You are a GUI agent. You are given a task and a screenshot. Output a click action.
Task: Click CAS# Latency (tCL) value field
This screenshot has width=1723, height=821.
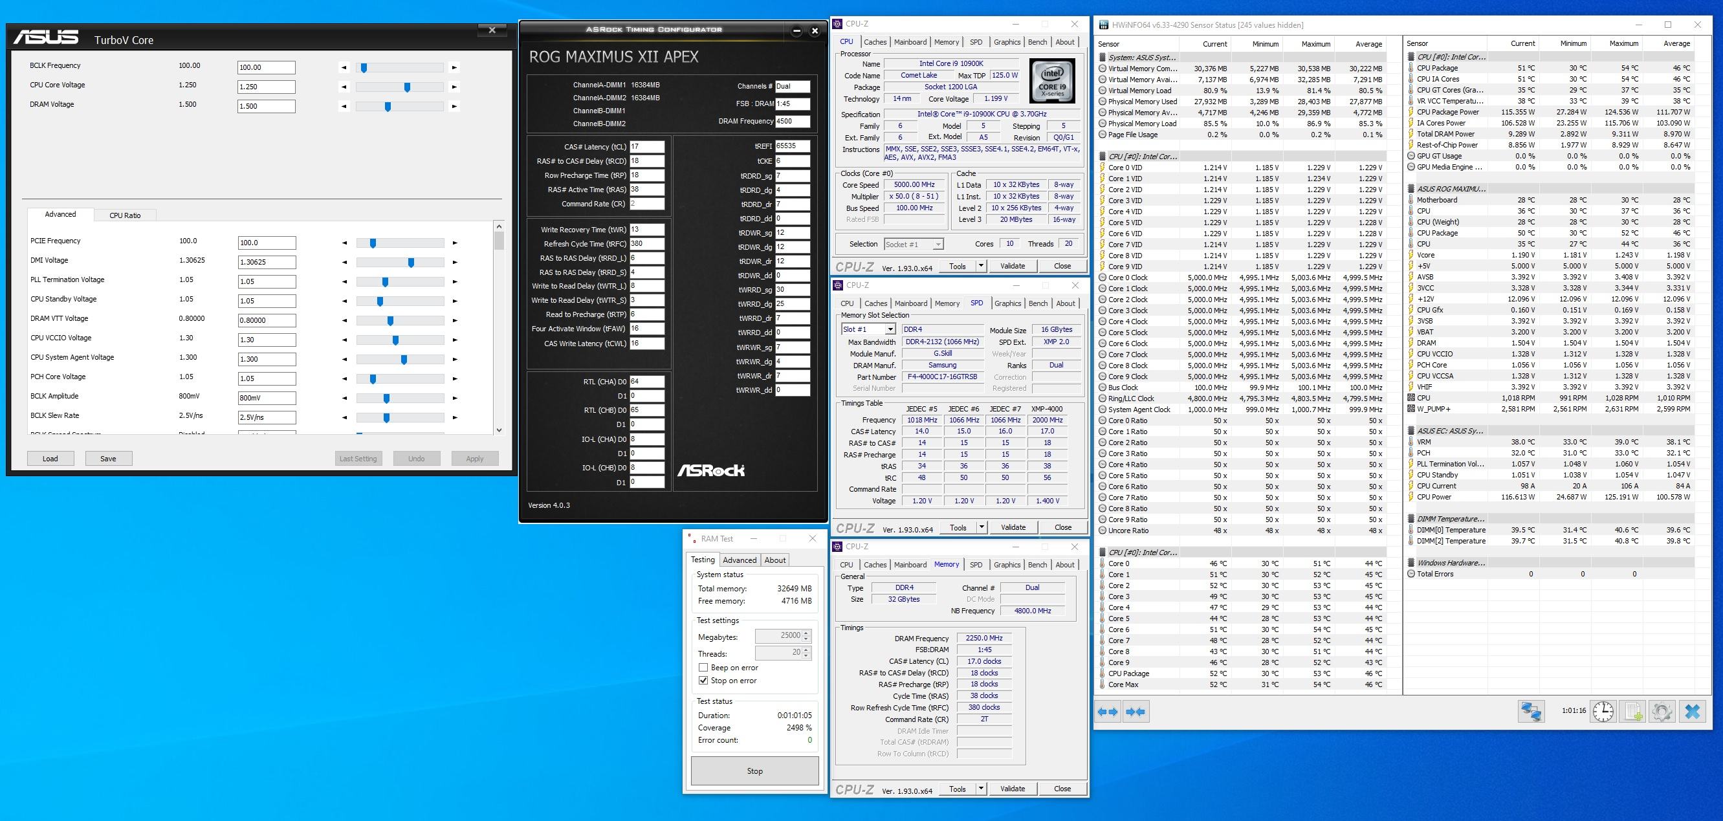[x=647, y=146]
